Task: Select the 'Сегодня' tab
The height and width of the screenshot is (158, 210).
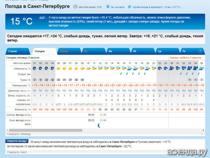Action: point(45,51)
